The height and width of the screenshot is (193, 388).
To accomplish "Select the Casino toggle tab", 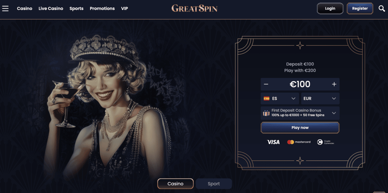I will click(x=176, y=184).
